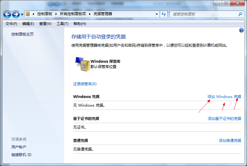Go to 控制面板主页 in the sidebar

click(23, 34)
